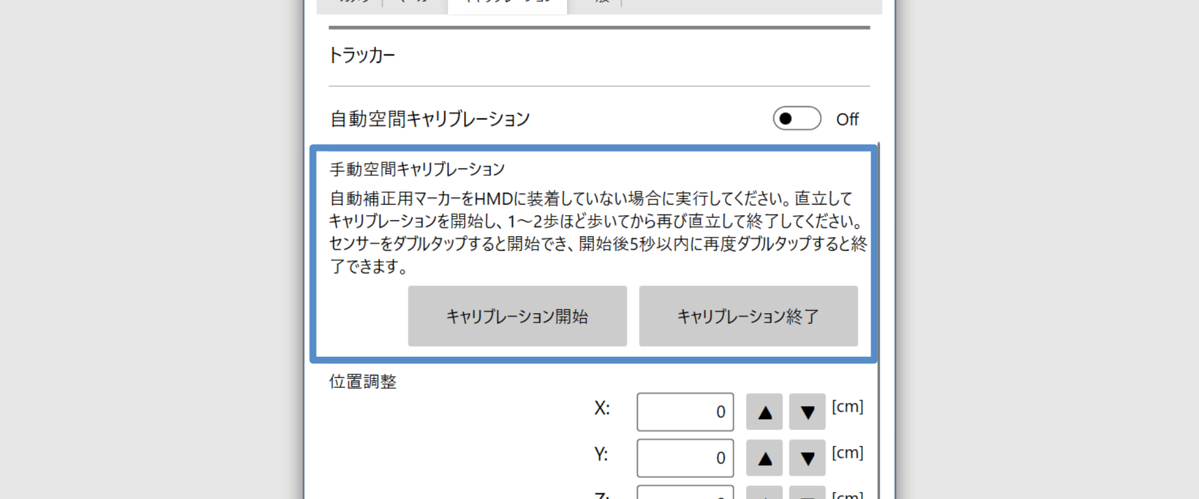Click the X position input field

click(x=685, y=412)
